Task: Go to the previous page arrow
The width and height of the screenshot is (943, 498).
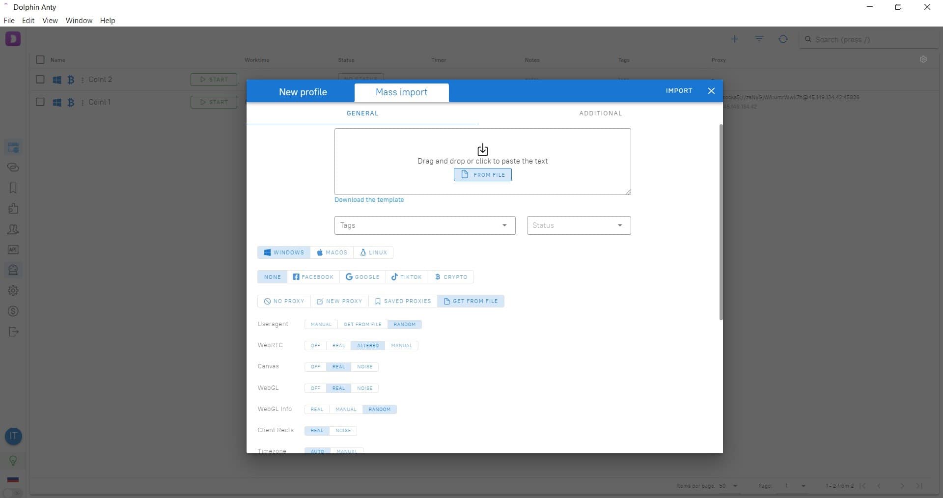Action: coord(879,486)
